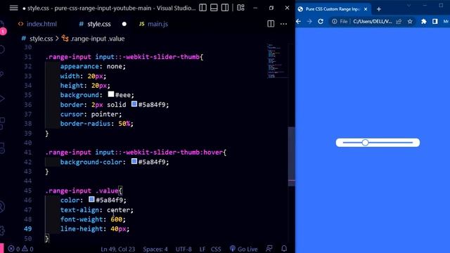Click line number 49 in gutter
Image resolution: width=450 pixels, height=253 pixels.
[28, 229]
